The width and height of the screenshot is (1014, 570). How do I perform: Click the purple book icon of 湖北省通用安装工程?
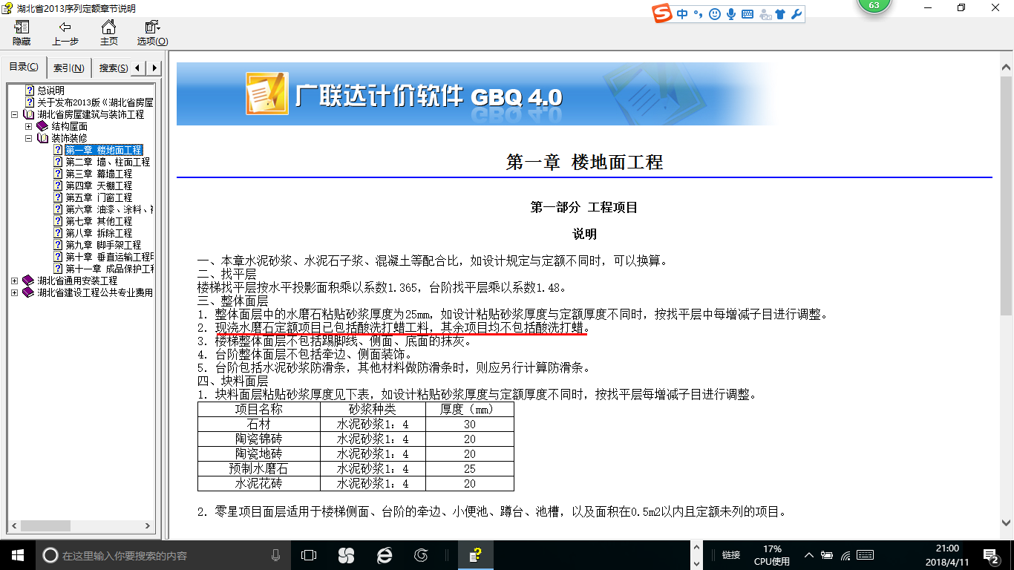coord(29,281)
